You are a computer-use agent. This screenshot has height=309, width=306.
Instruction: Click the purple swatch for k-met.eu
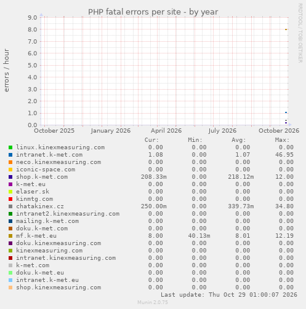click(x=10, y=184)
